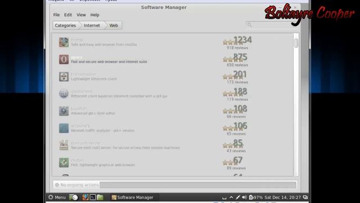
Task: Click the volume speaker tray icon
Action: pos(245,197)
